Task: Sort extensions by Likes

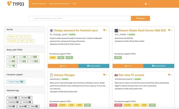Action: 31,41
